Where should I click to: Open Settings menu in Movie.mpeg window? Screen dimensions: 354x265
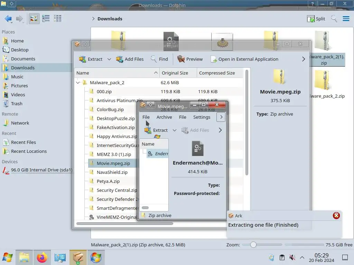click(202, 117)
